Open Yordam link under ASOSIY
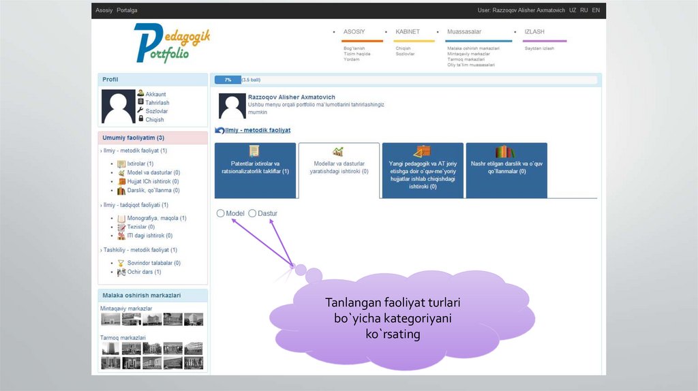 click(x=351, y=59)
